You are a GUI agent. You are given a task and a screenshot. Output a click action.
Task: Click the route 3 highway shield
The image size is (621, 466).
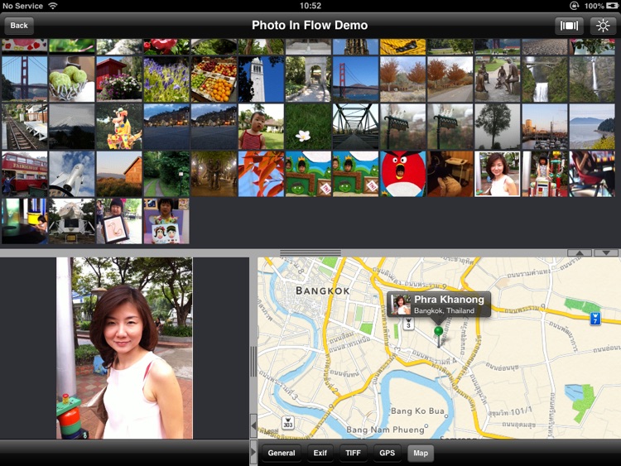408,323
